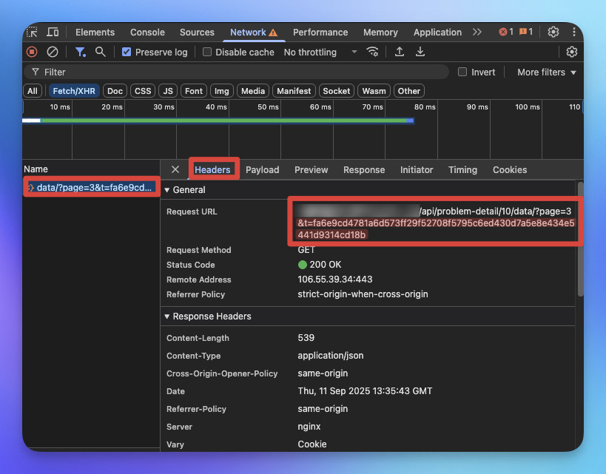Open the Memory panel
The height and width of the screenshot is (474, 606).
click(x=380, y=33)
